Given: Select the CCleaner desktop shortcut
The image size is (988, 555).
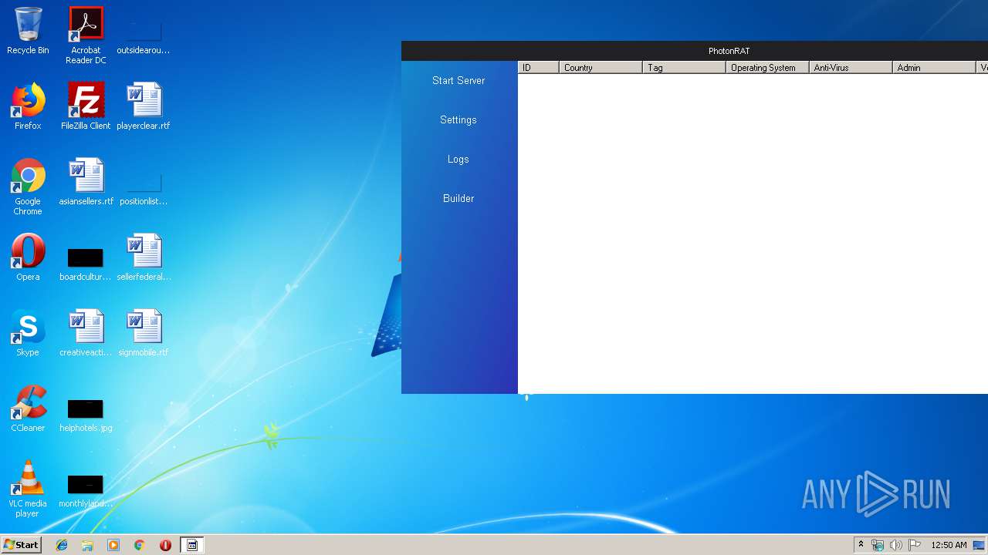Looking at the screenshot, I should tap(28, 409).
